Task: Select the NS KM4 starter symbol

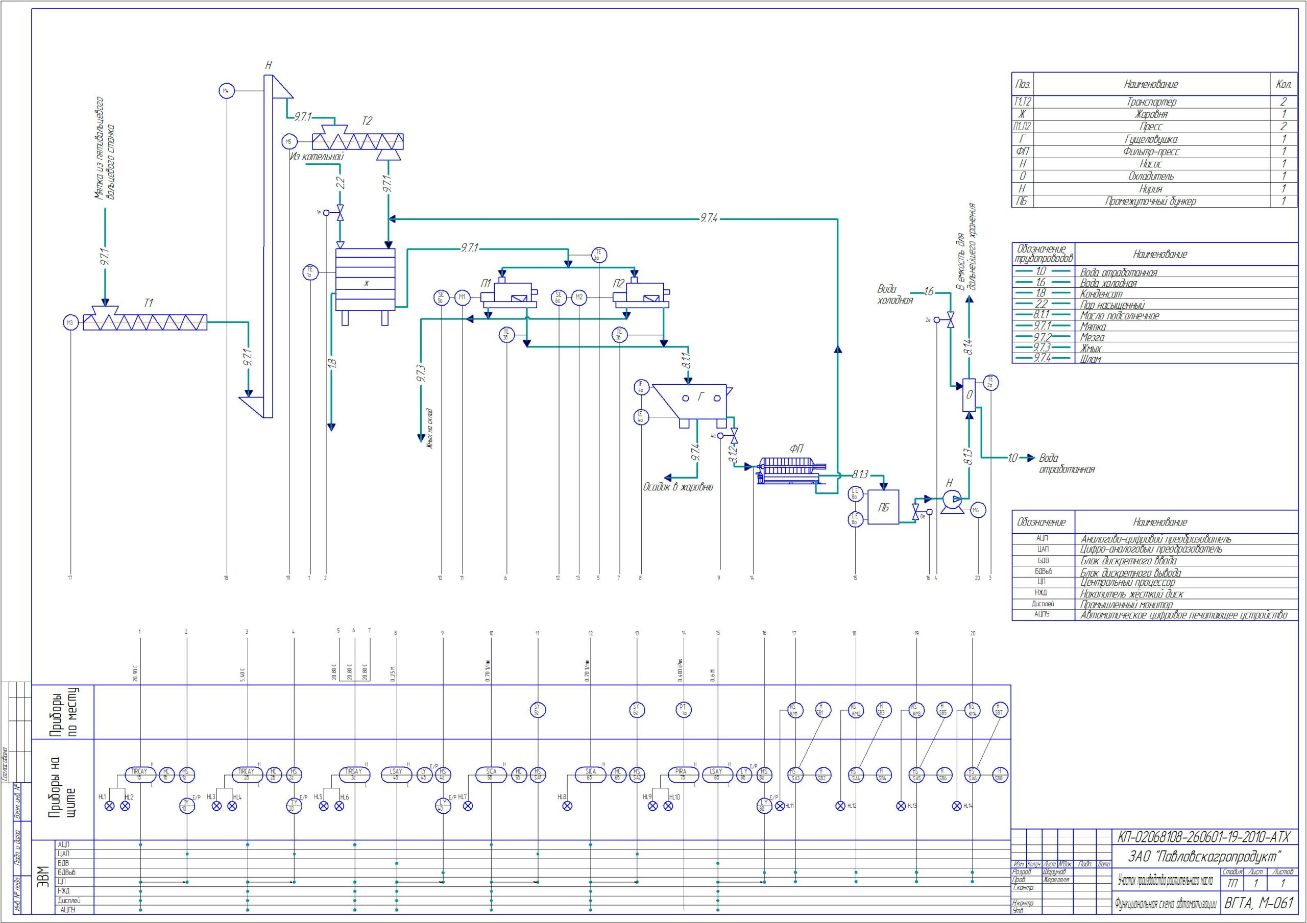Action: 972,710
